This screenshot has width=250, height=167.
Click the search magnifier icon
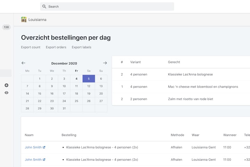pos(44,7)
